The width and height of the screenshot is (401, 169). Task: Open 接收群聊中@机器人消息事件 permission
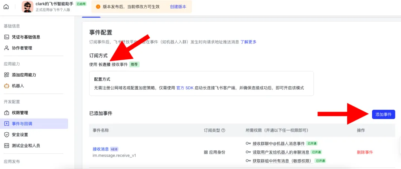point(278,143)
